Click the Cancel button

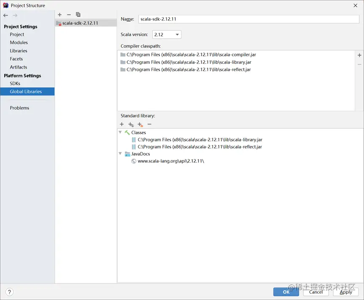click(x=316, y=292)
